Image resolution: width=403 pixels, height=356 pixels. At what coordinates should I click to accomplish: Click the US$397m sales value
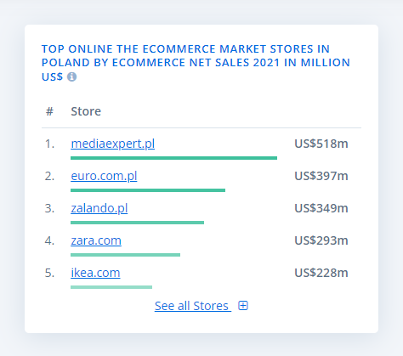(x=321, y=176)
